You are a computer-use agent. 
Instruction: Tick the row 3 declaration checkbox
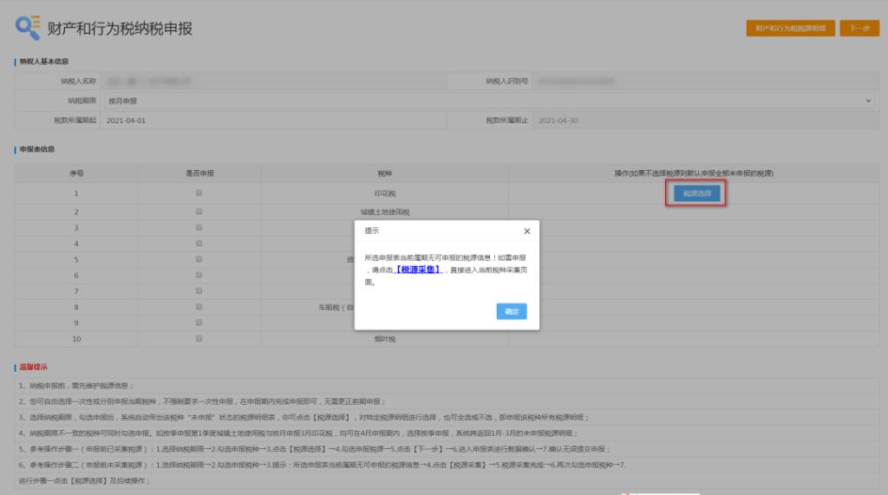pyautogui.click(x=199, y=227)
